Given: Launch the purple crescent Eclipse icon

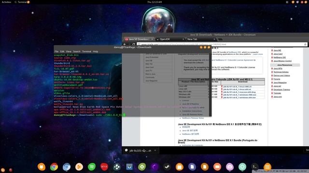Looking at the screenshot, I should (154, 167).
